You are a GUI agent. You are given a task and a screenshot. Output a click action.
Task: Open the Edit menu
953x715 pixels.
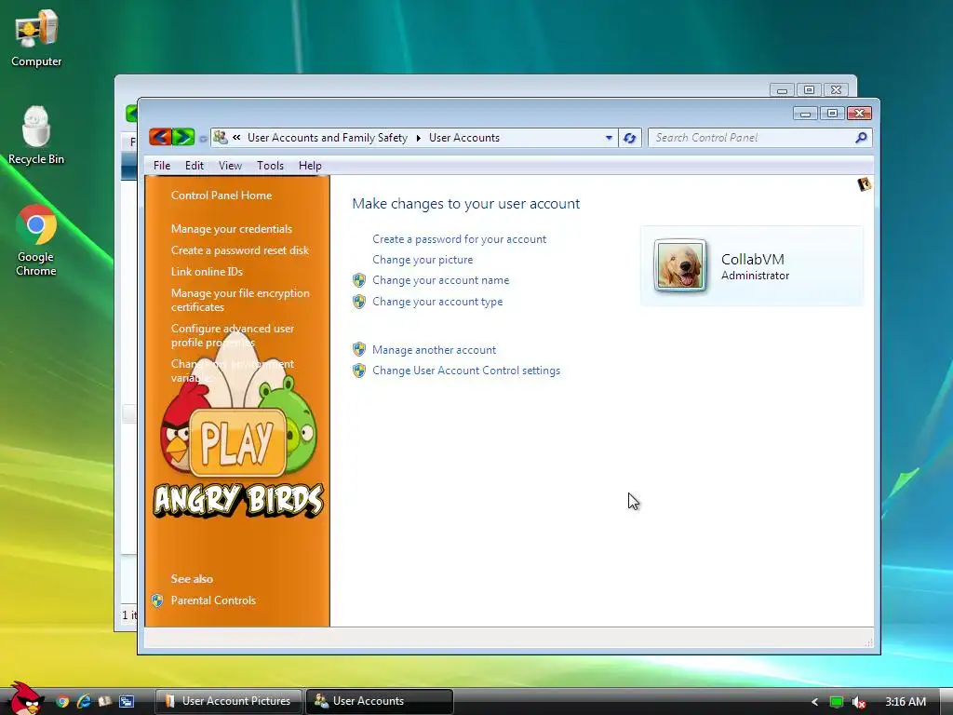tap(194, 166)
